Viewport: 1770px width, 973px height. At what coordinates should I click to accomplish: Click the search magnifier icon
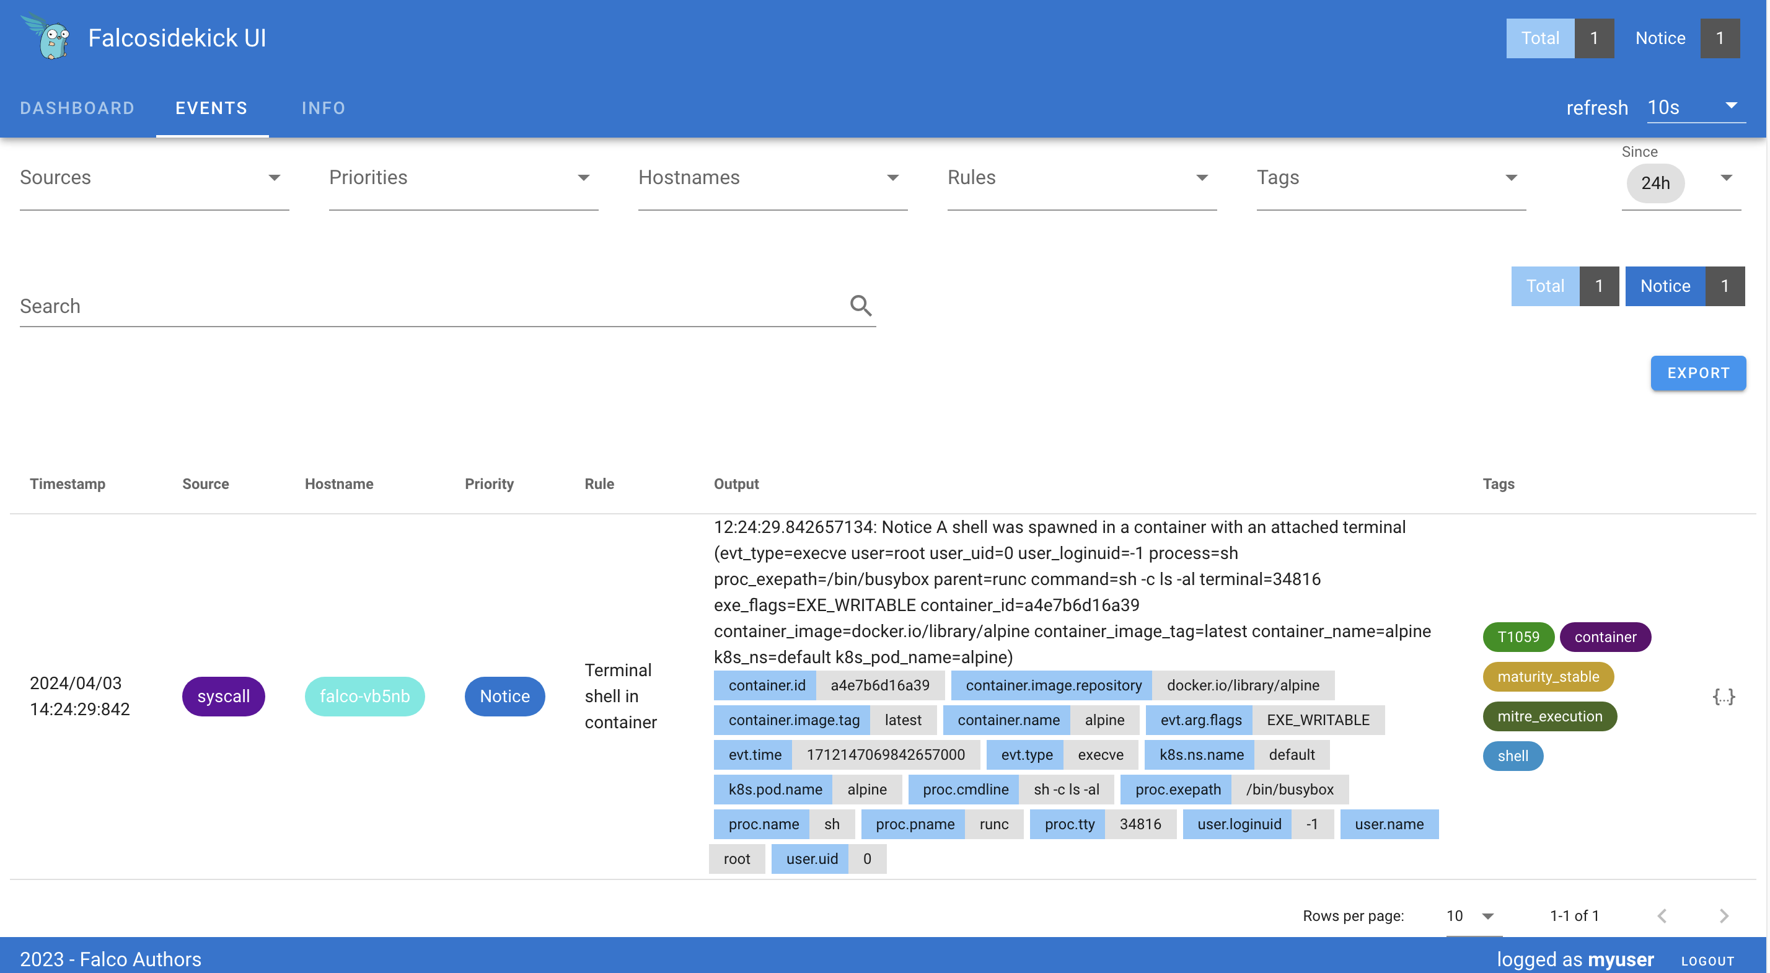[x=860, y=306]
